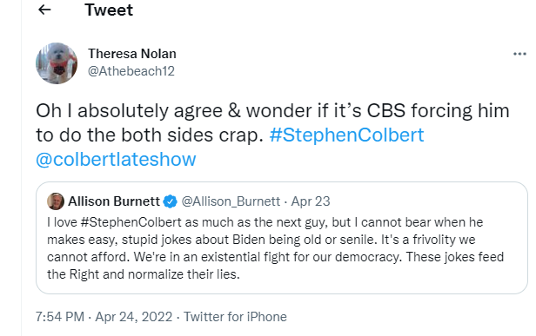Open the quoted tweet body text
536x336 pixels.
275,248
